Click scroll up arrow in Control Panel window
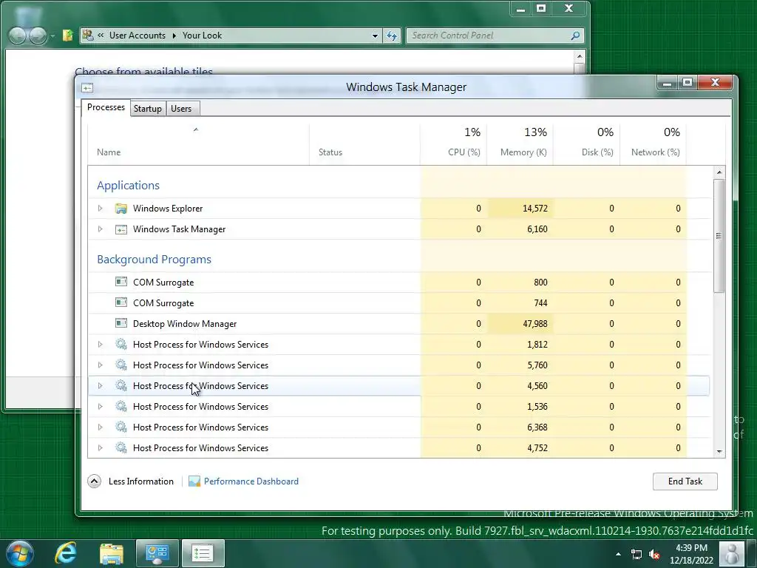The width and height of the screenshot is (757, 568). tap(580, 56)
